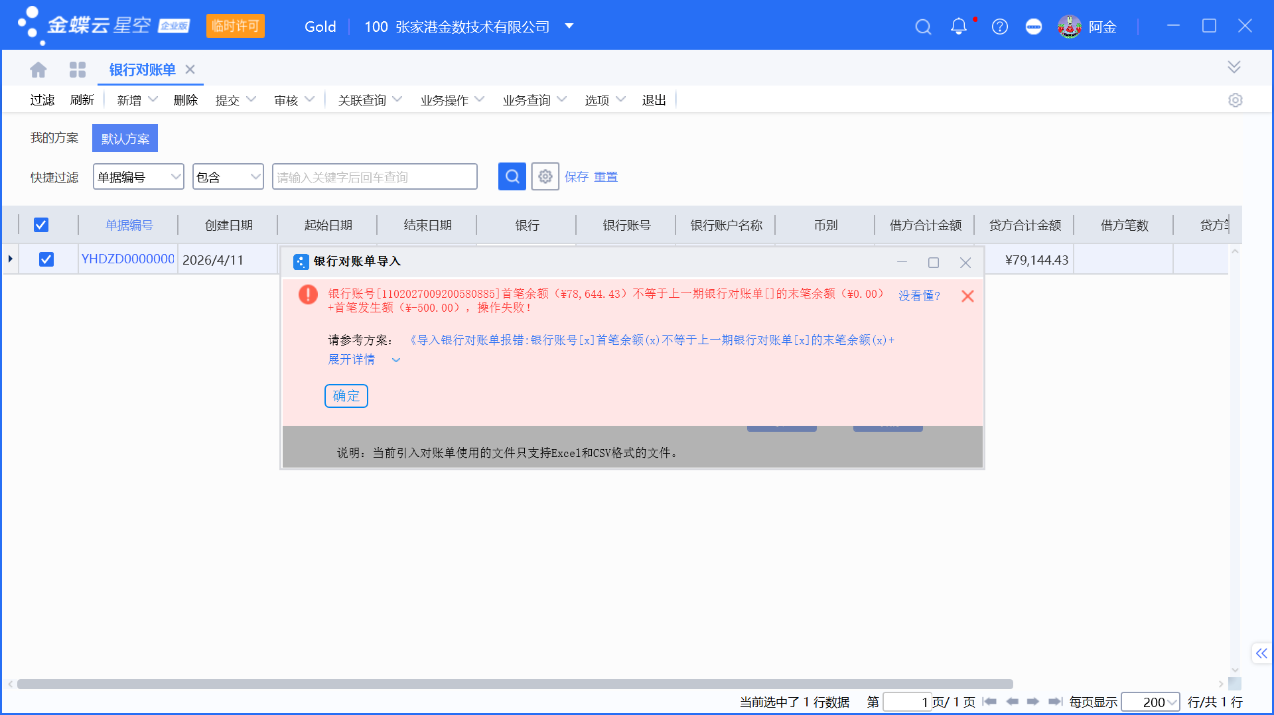This screenshot has width=1274, height=715.
Task: Click 刷新 in the toolbar
Action: click(x=82, y=100)
